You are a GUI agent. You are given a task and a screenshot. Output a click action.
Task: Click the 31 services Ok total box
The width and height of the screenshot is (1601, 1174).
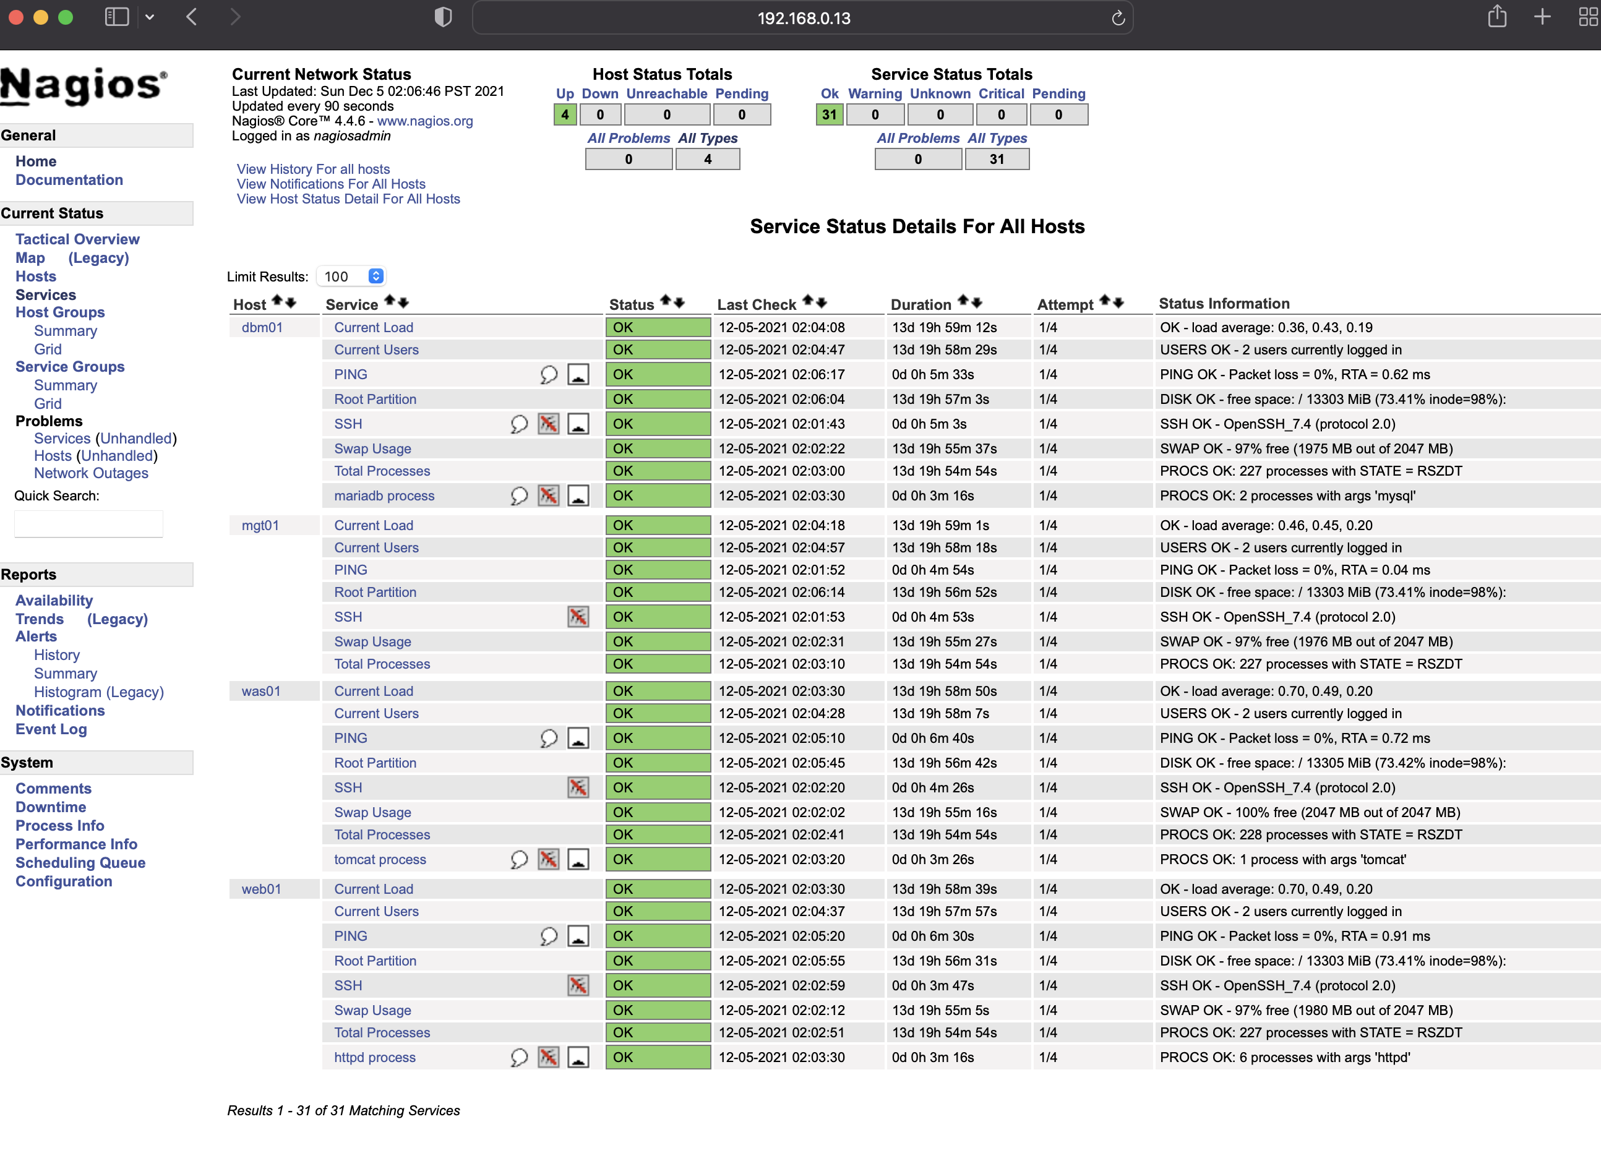coord(828,114)
